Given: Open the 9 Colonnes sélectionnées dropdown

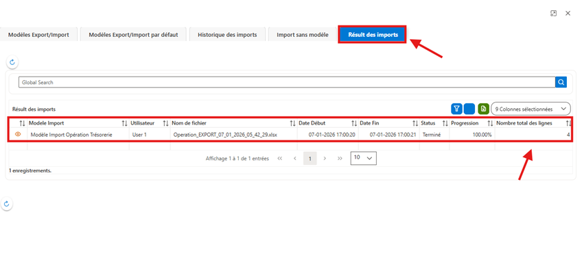Looking at the screenshot, I should (531, 109).
